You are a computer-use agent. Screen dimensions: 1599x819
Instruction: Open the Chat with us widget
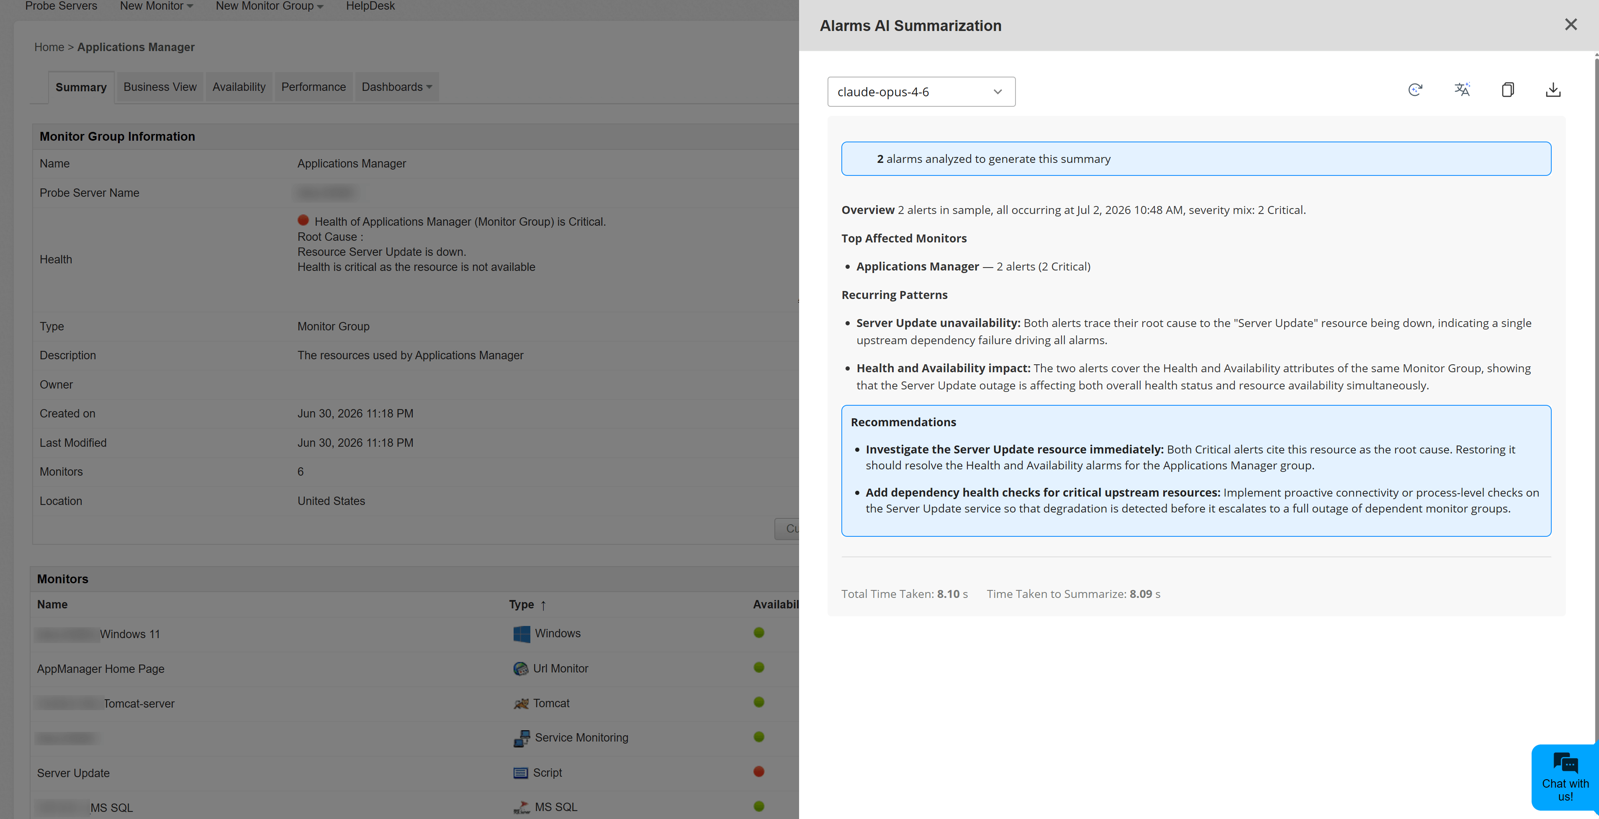click(x=1565, y=778)
